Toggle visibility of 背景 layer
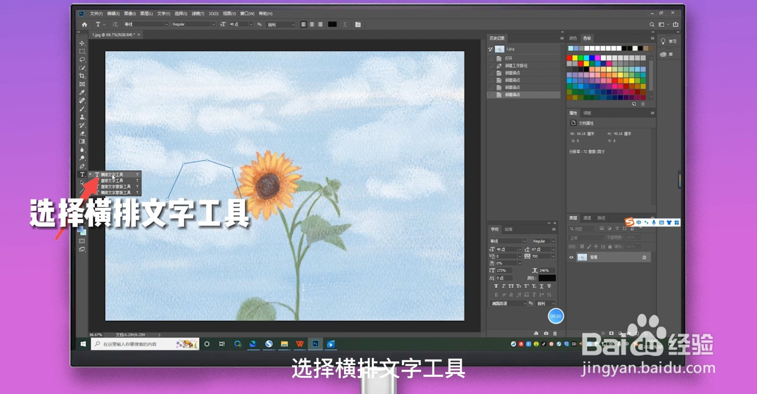 click(x=571, y=257)
